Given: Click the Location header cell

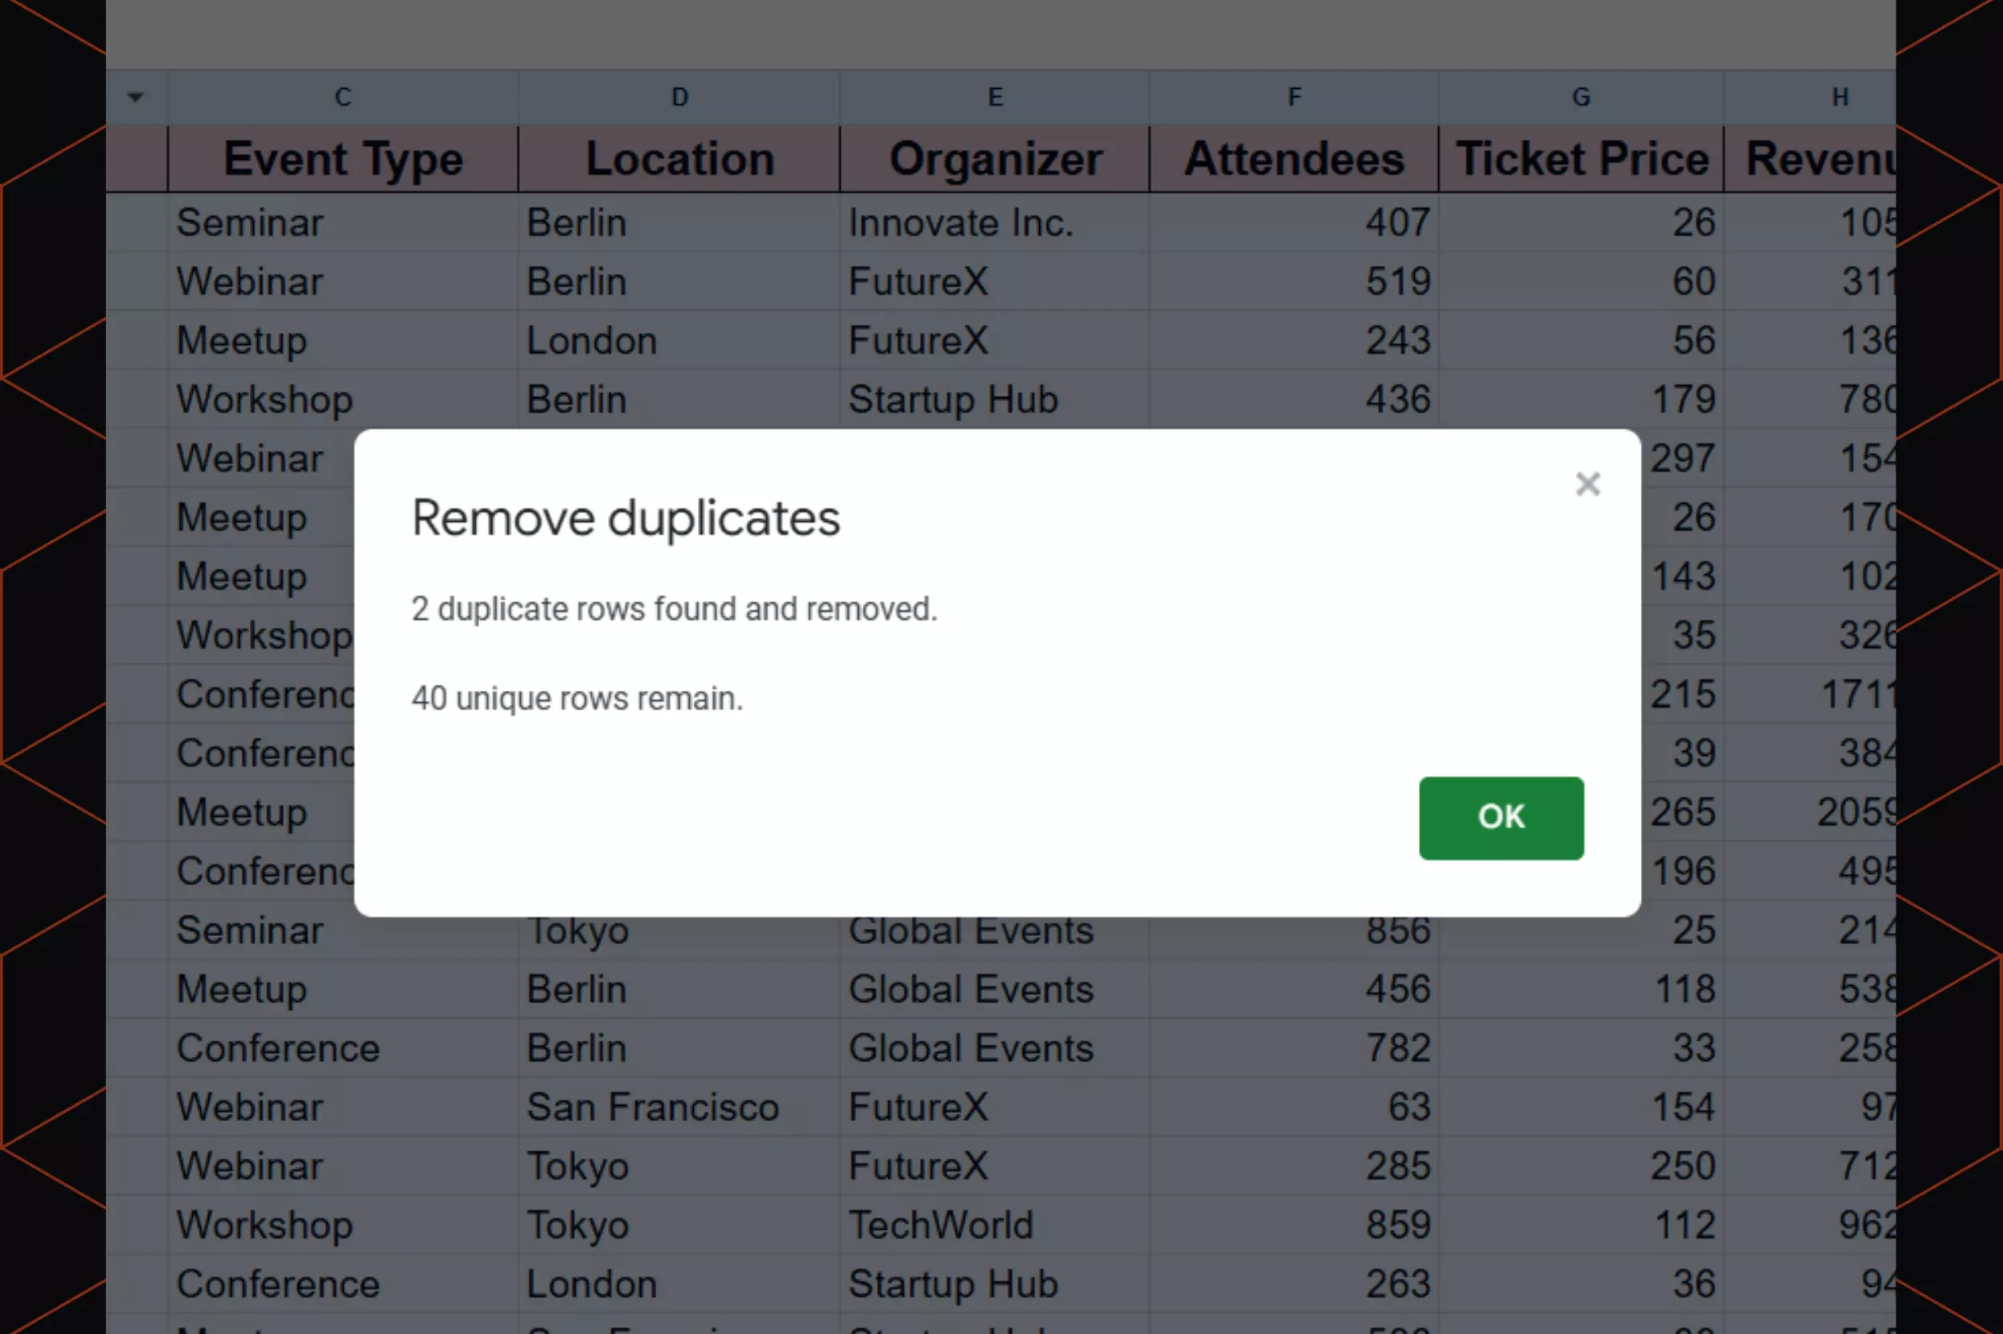Looking at the screenshot, I should [x=679, y=159].
